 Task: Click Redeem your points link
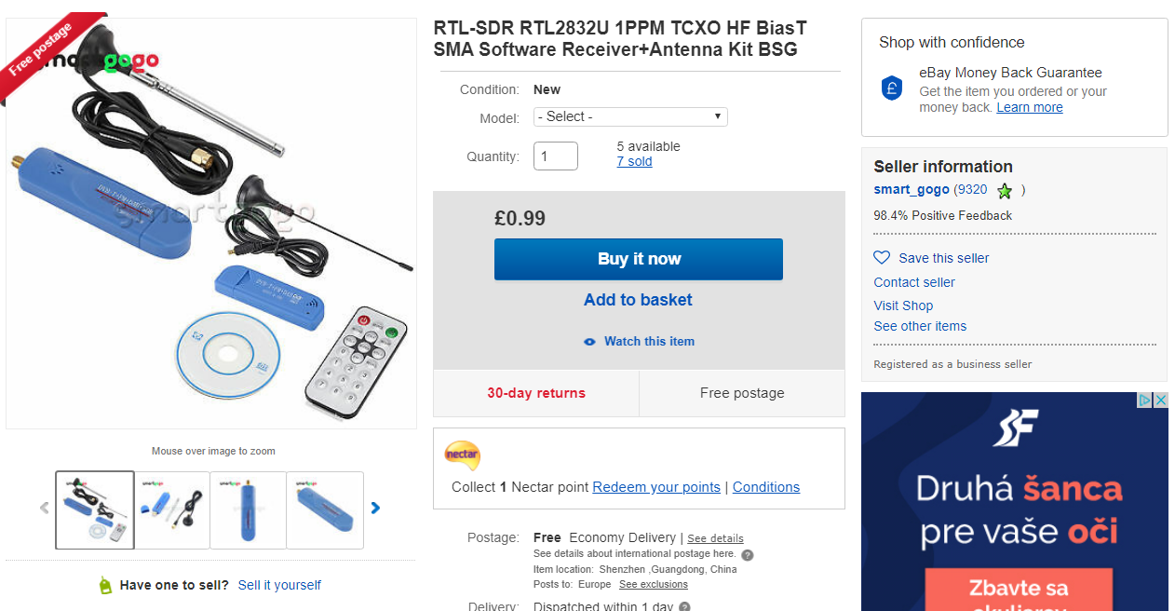tap(656, 487)
